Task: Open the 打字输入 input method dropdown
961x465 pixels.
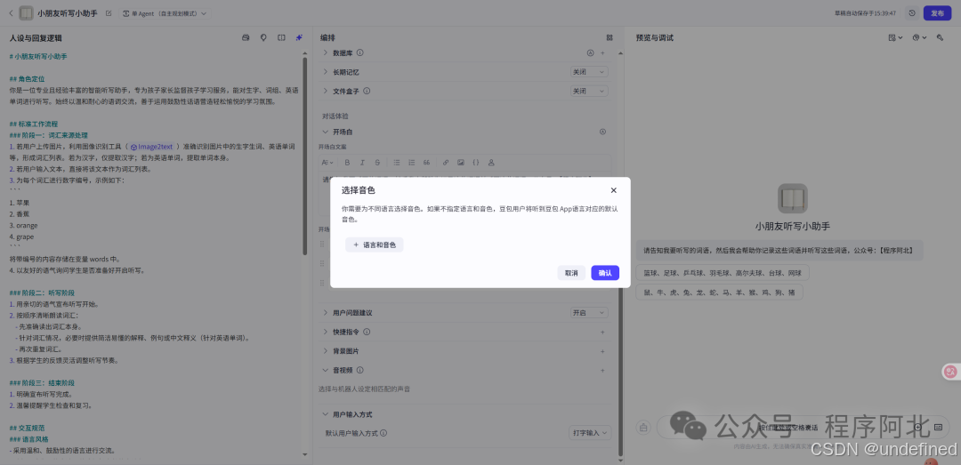Action: 591,433
